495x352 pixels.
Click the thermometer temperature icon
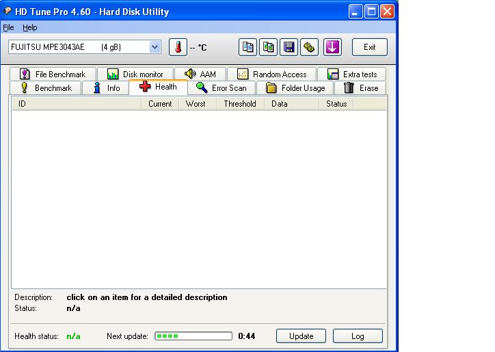(x=178, y=47)
